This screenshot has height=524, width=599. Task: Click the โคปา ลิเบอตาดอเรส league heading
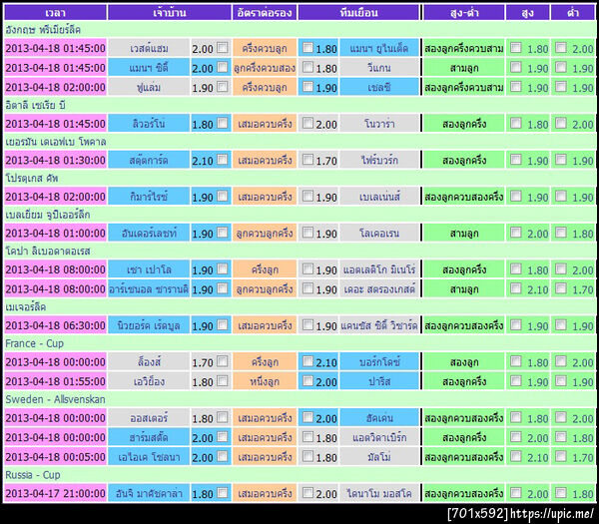click(x=48, y=251)
